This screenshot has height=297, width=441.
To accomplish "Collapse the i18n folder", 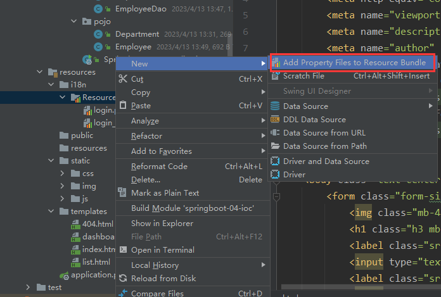I will click(x=51, y=85).
